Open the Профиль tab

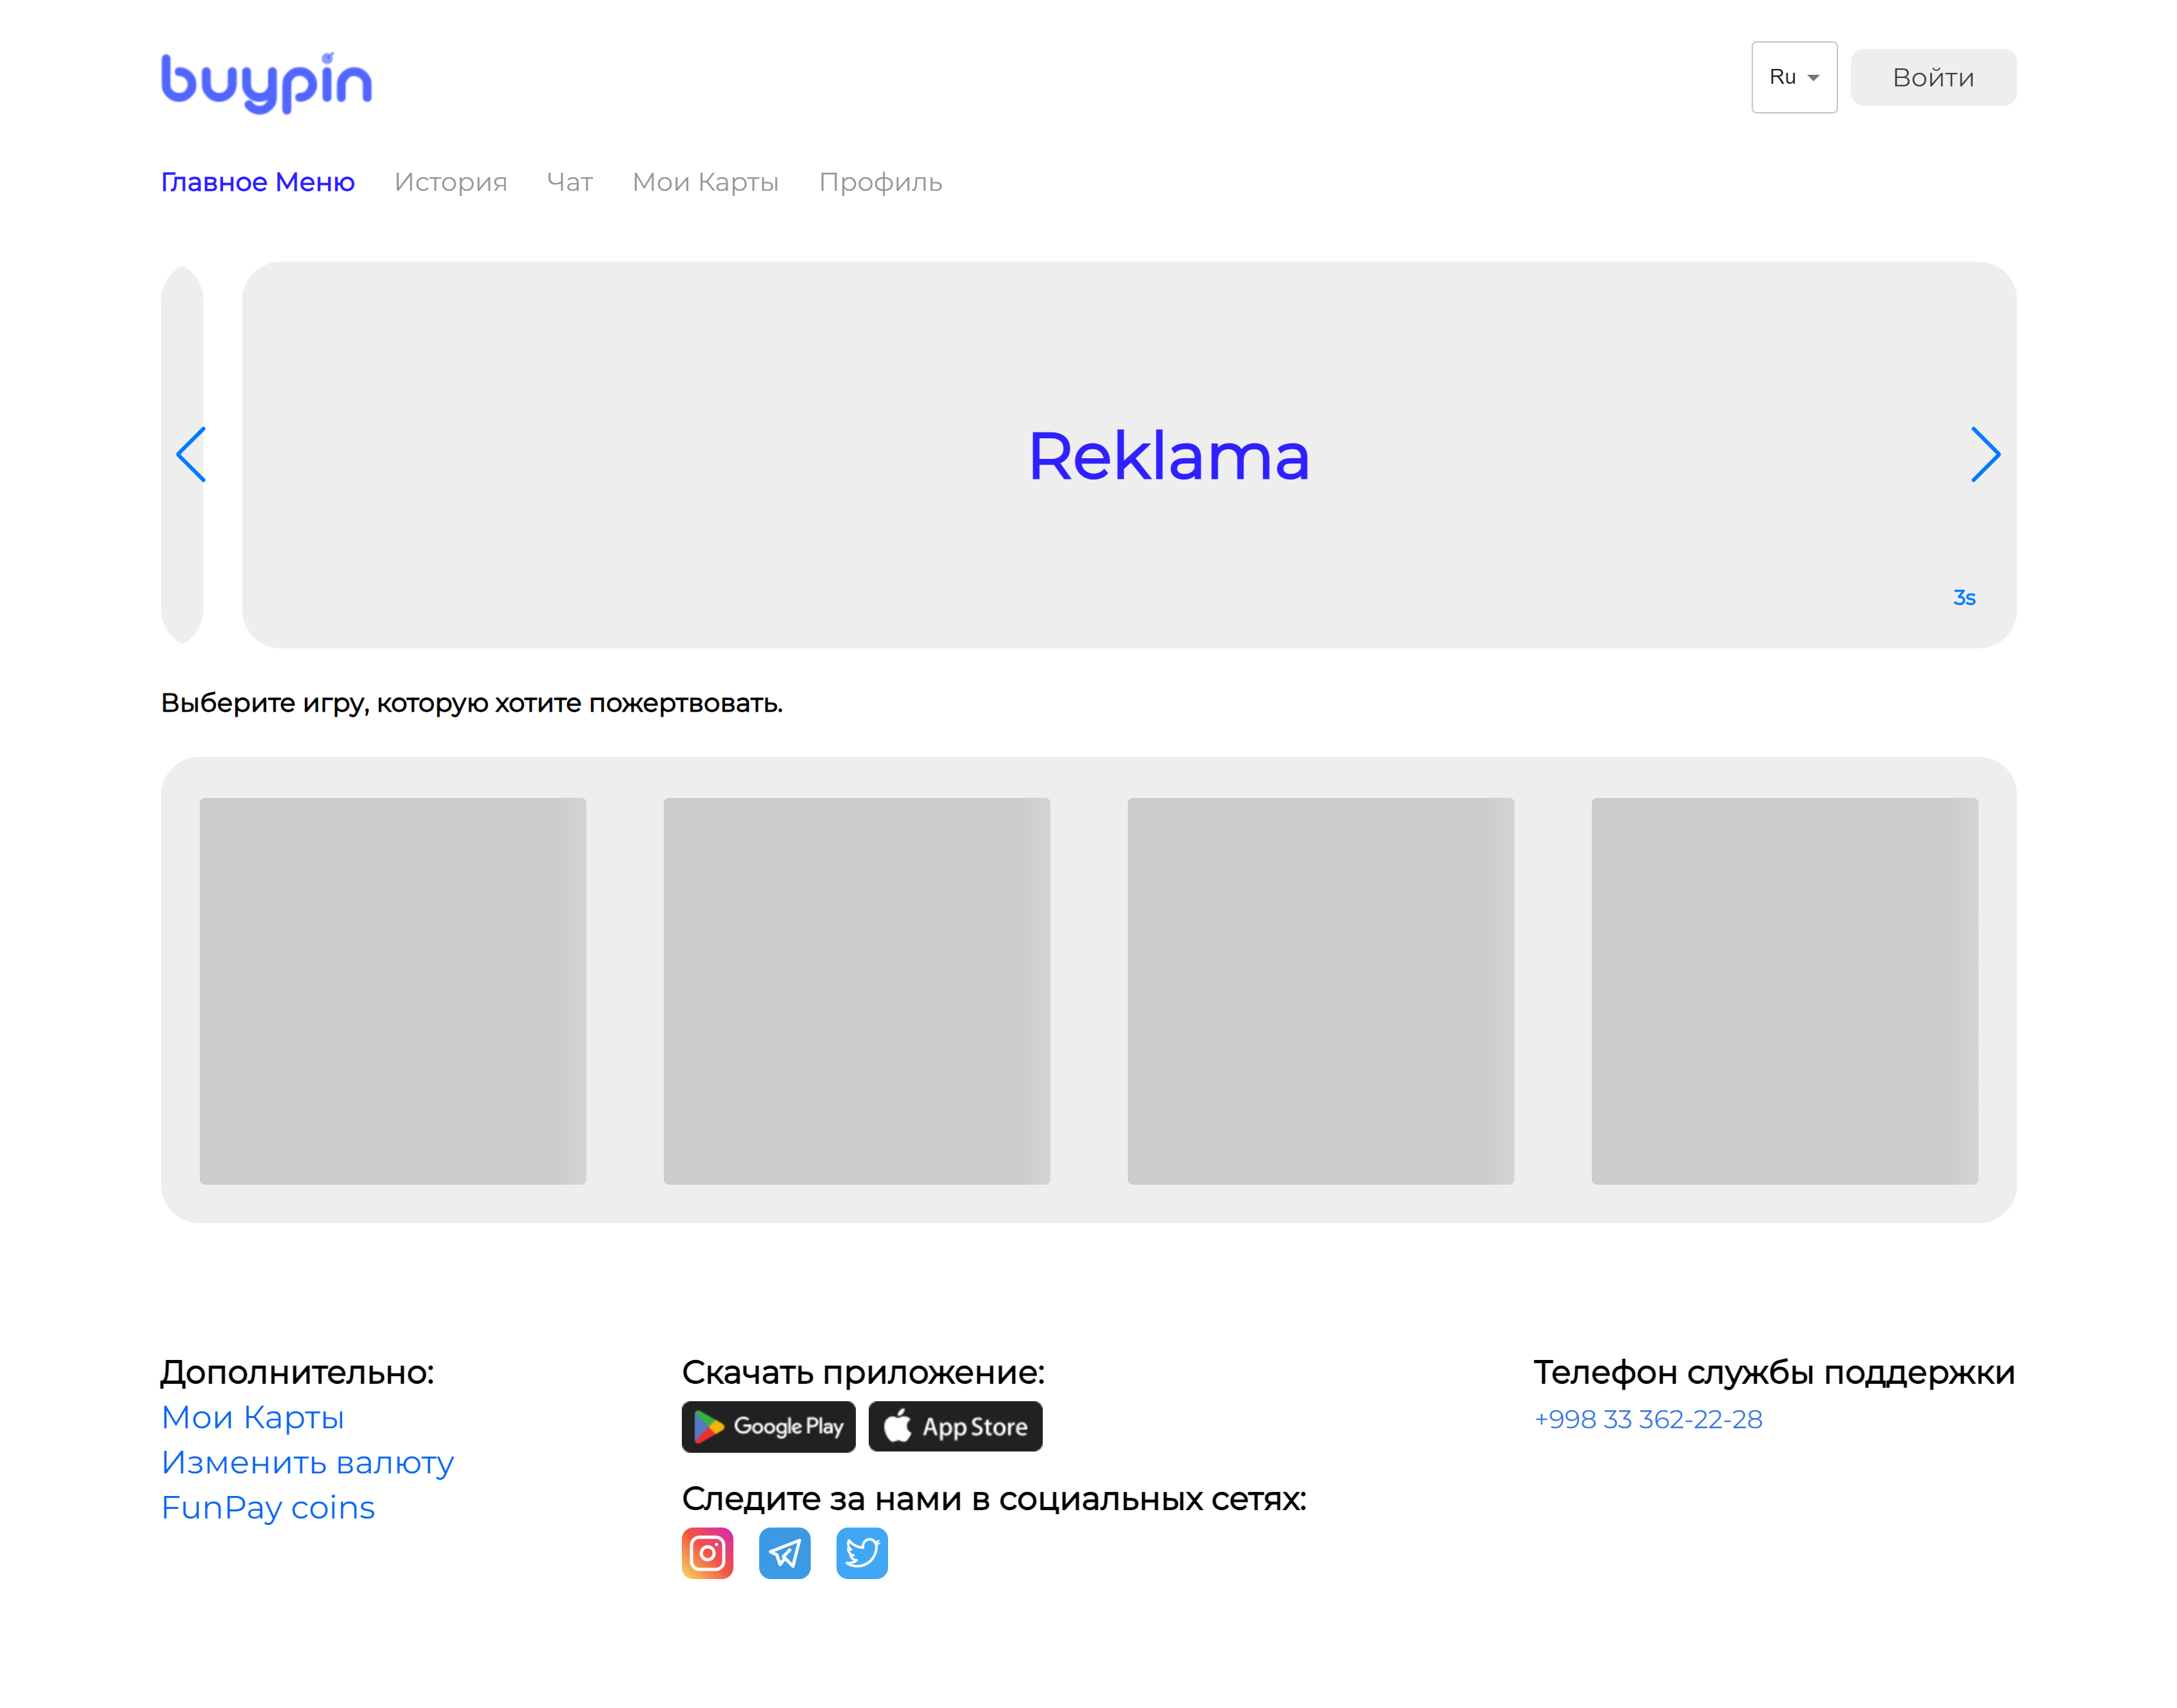point(881,182)
